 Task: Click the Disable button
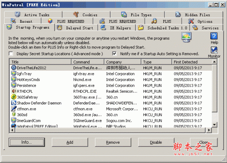point(156,142)
